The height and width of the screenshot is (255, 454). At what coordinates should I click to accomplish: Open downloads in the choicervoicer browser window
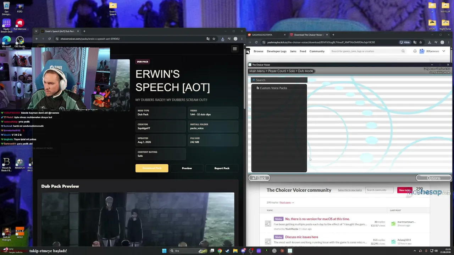point(222,39)
